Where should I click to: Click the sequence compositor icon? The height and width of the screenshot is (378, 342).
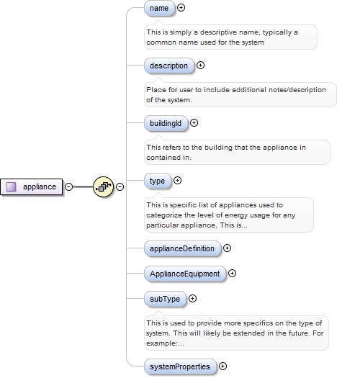[x=103, y=186]
